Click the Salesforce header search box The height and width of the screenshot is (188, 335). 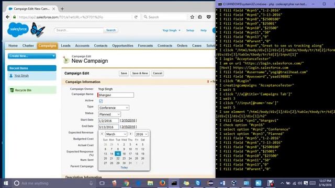79,30
